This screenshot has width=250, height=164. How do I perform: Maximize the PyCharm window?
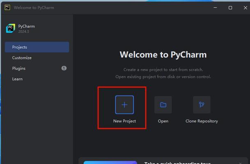230,7
